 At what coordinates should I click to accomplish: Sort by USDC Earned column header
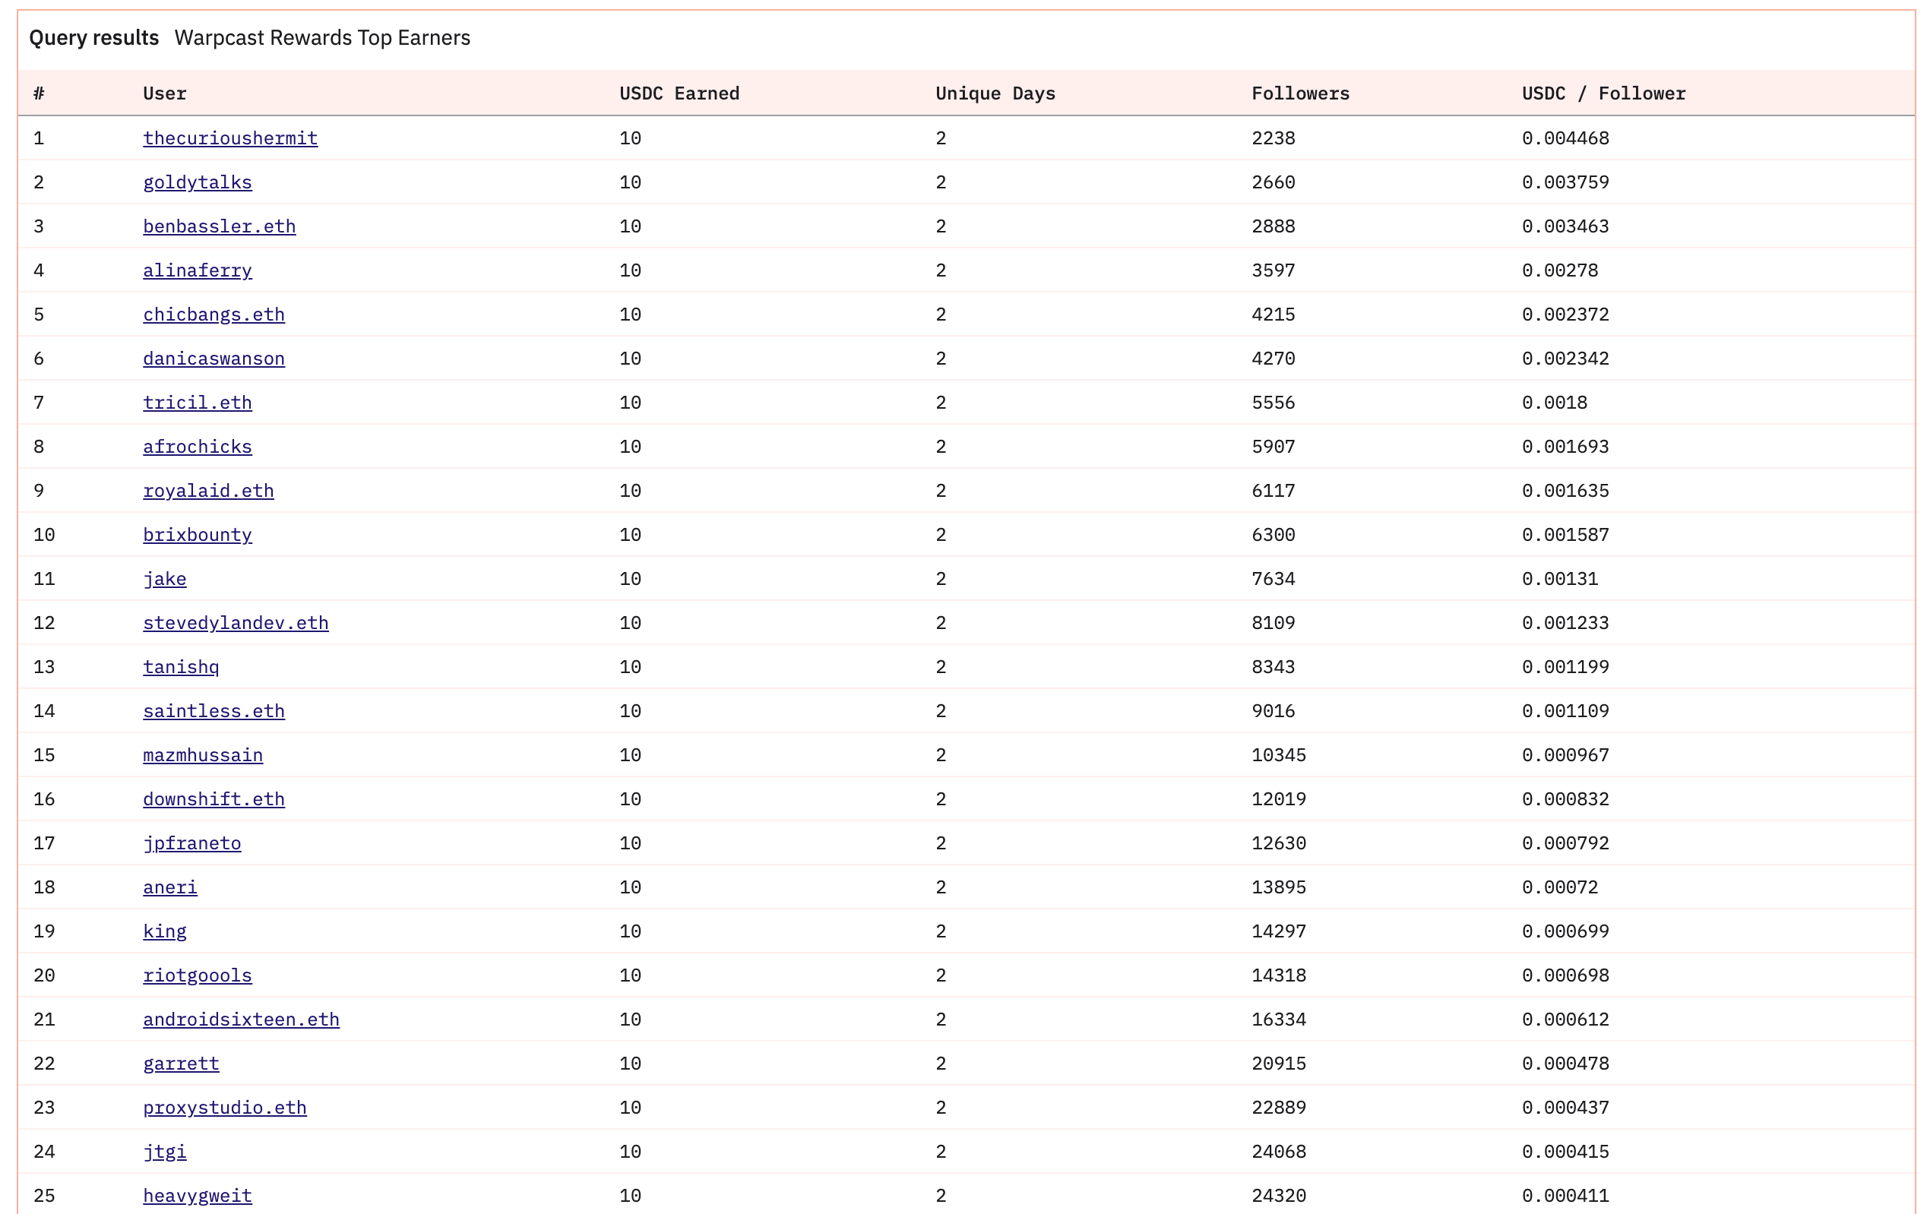(679, 93)
